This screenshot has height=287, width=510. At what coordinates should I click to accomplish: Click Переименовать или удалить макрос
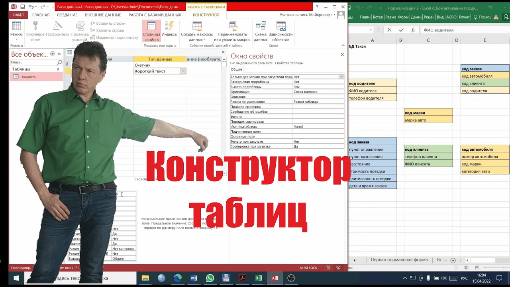click(x=232, y=31)
